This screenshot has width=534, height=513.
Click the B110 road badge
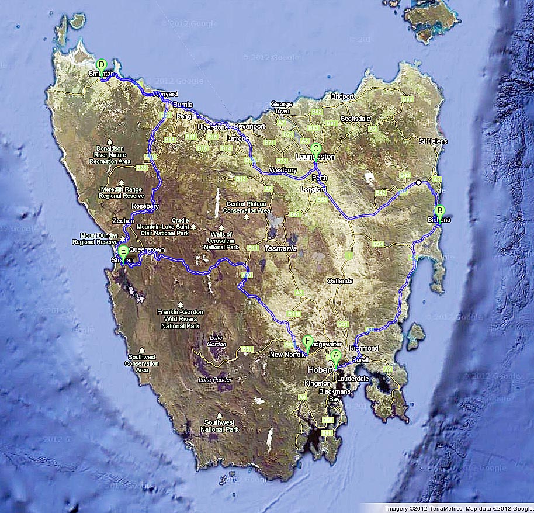(x=294, y=314)
